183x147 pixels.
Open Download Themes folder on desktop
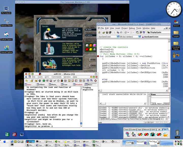176,46
